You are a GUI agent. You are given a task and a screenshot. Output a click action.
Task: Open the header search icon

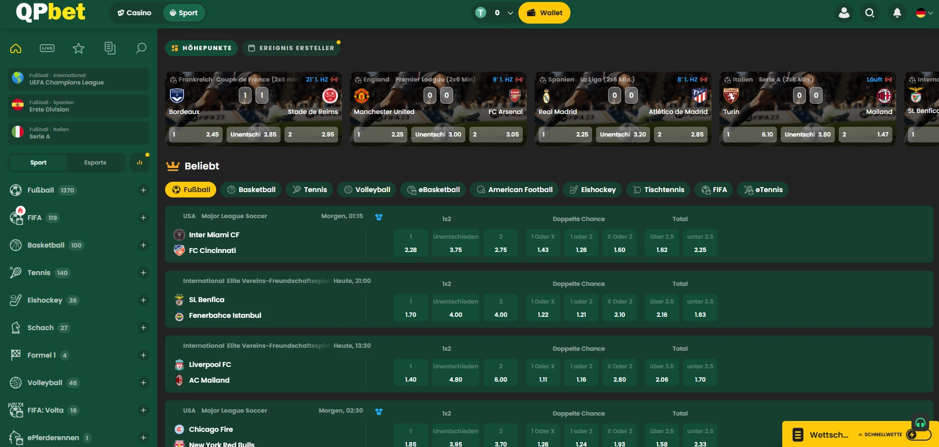870,13
